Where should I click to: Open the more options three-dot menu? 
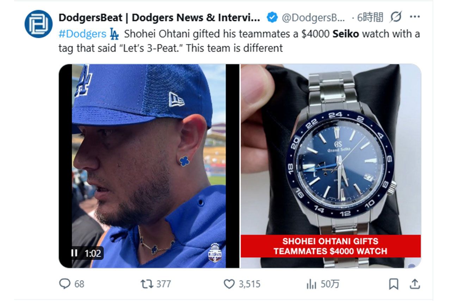coord(415,16)
